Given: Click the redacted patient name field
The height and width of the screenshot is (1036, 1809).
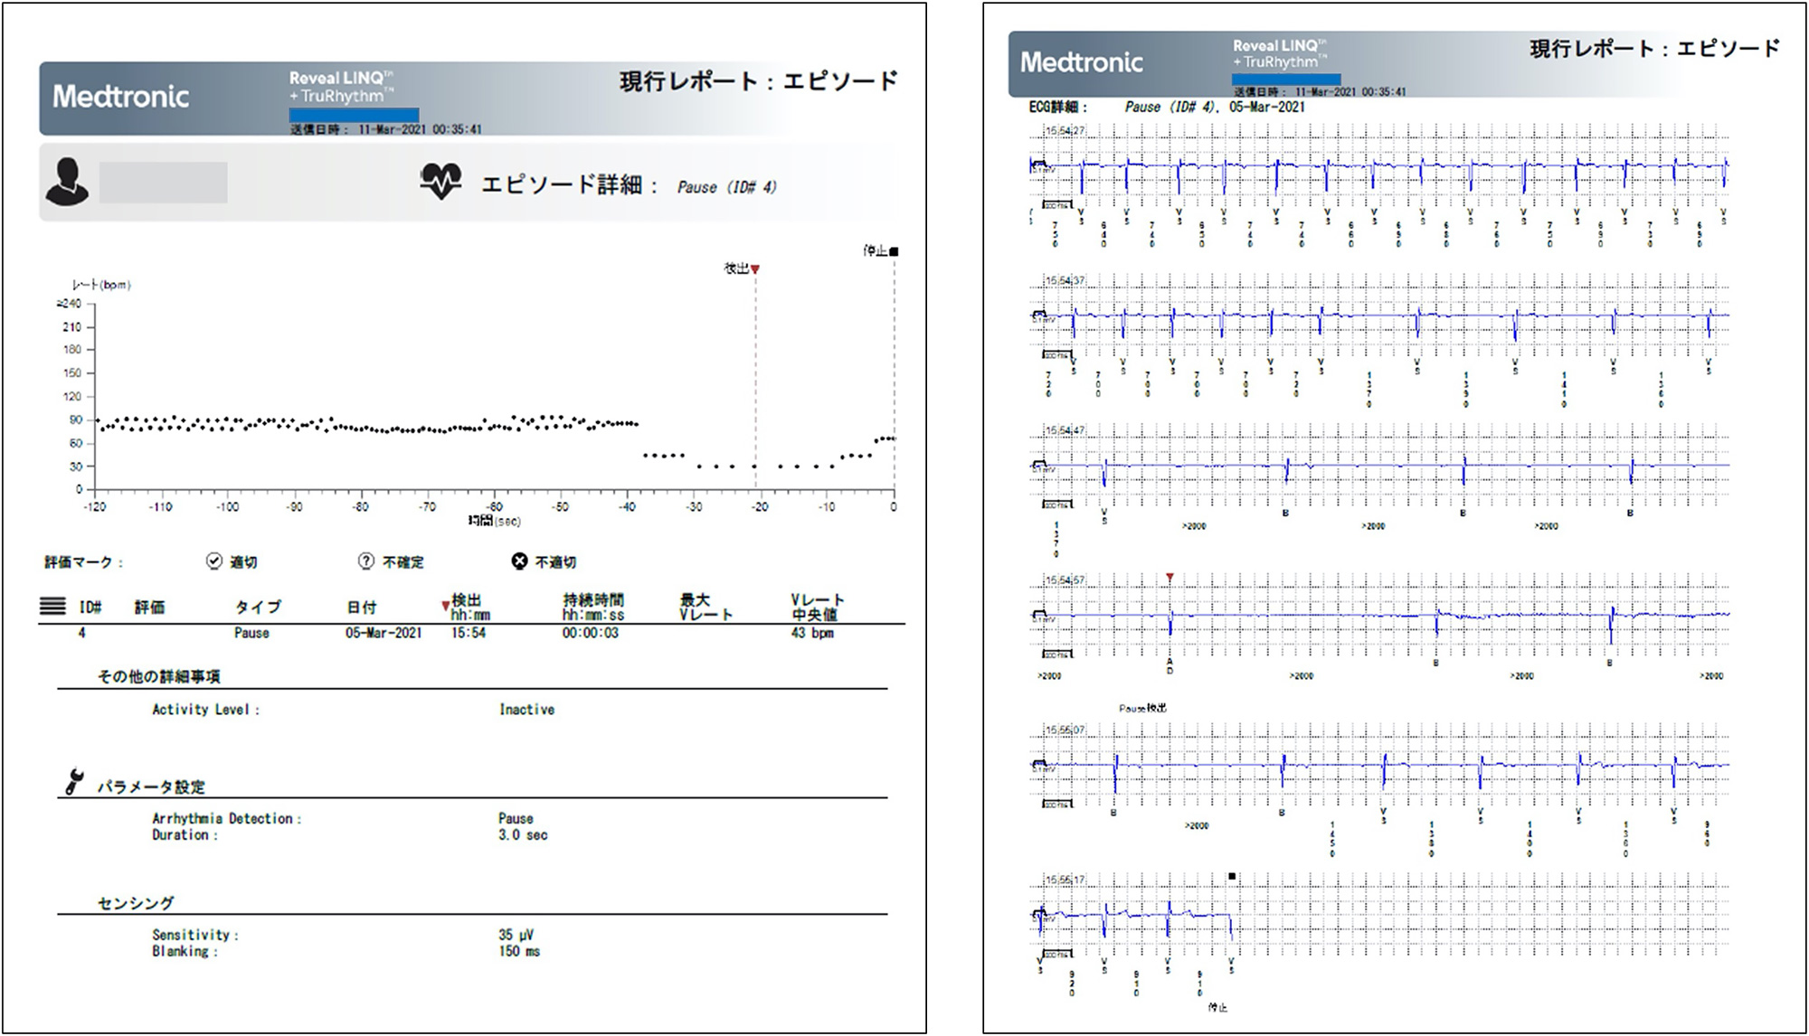Looking at the screenshot, I should [x=163, y=183].
